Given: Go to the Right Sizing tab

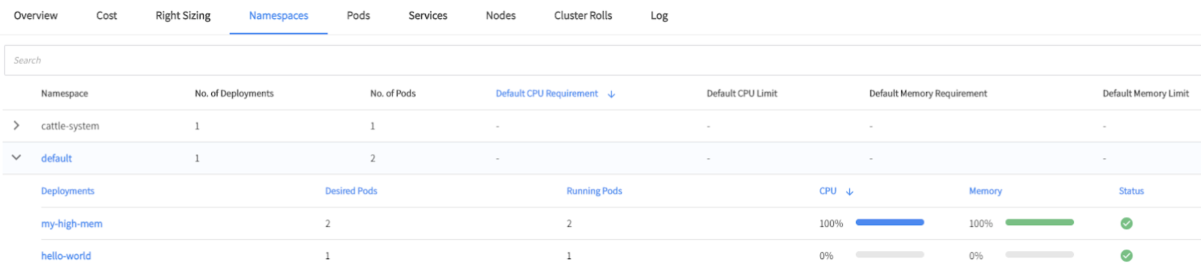Looking at the screenshot, I should (183, 16).
